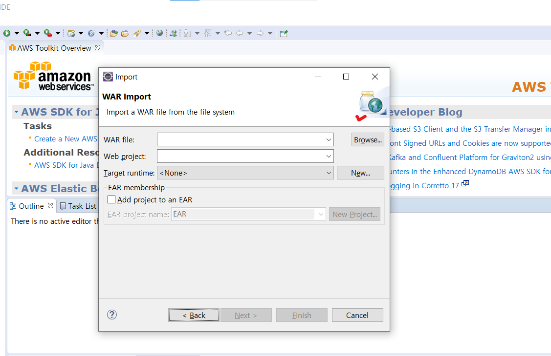Open the S3 Transfer Manager blog link
The image size is (551, 356).
point(470,129)
